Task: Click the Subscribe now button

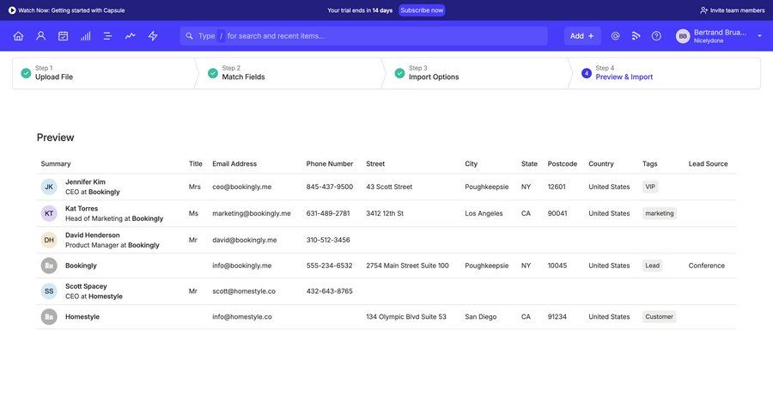Action: [422, 10]
